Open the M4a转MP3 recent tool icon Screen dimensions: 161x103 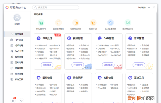(x=41, y=23)
